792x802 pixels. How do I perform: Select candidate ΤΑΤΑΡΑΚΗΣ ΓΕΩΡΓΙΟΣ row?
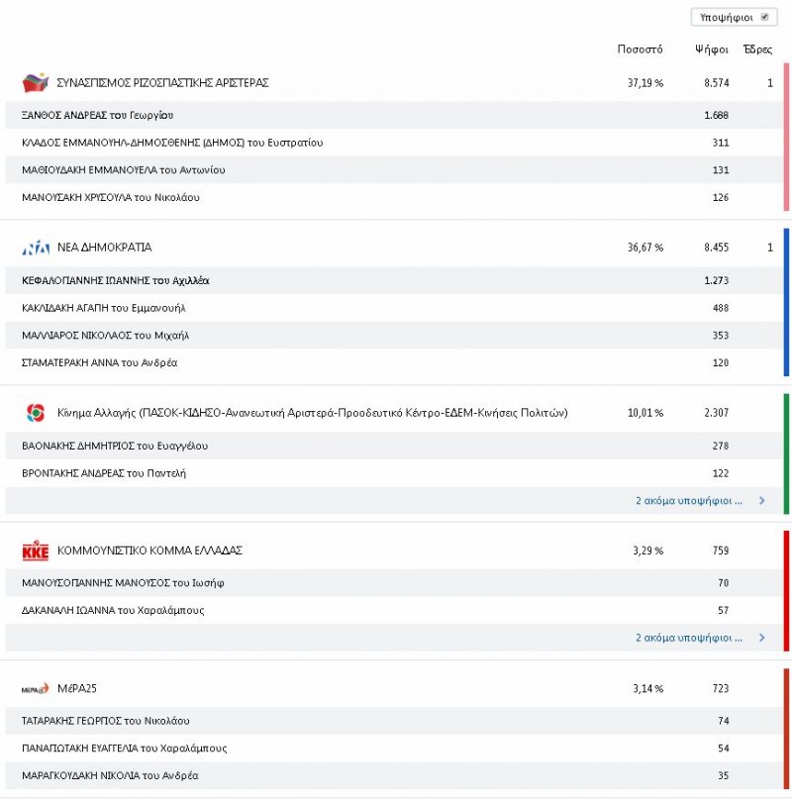tap(105, 721)
